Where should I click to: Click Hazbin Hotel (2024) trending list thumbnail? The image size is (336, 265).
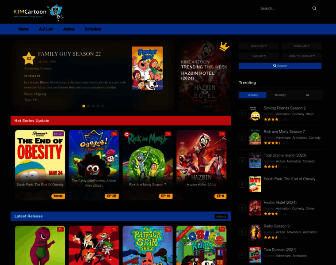coord(255,208)
